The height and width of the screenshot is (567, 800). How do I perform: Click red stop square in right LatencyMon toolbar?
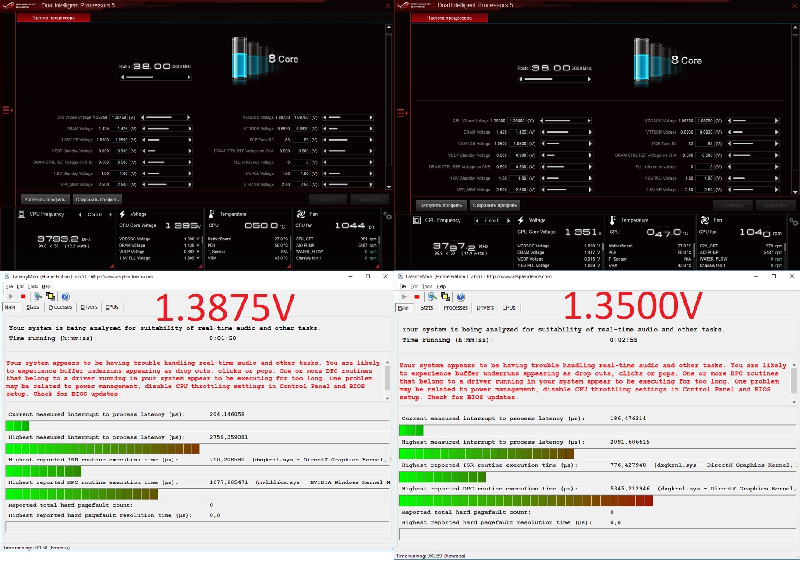pyautogui.click(x=417, y=297)
